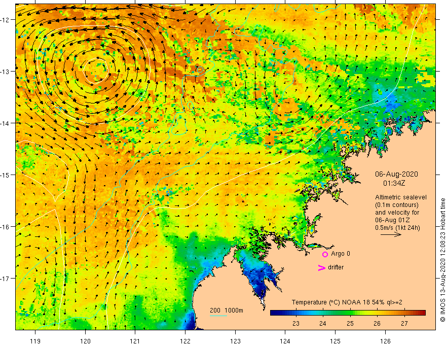Click longitude label 119 on the bottom axis
This screenshot has width=446, height=345.
coord(35,341)
